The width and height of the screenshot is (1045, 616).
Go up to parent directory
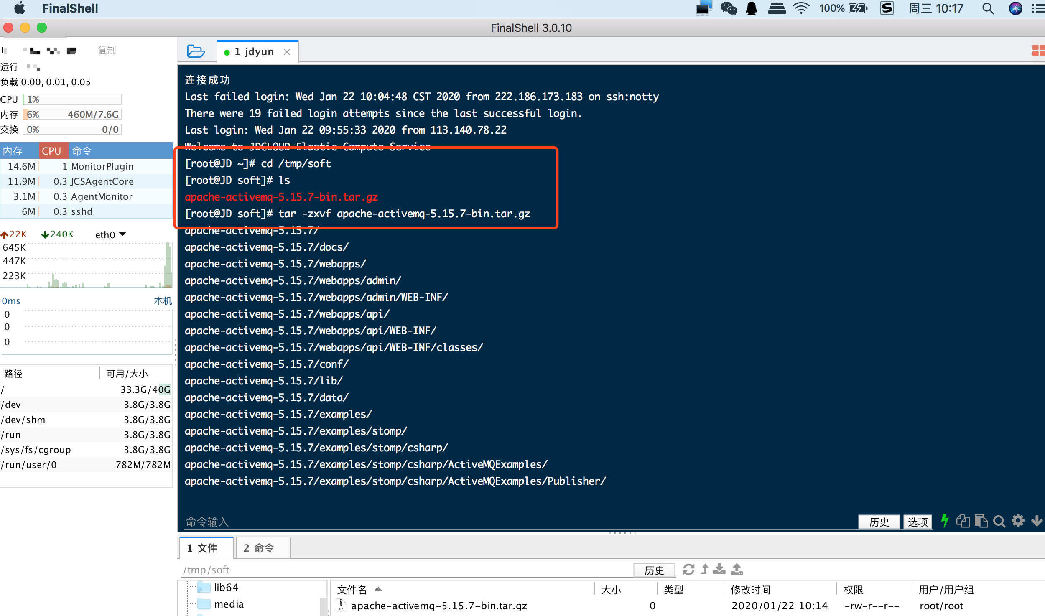705,569
